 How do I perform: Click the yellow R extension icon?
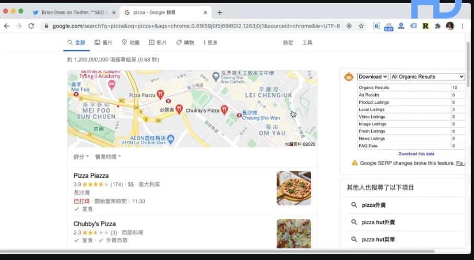coord(425,26)
